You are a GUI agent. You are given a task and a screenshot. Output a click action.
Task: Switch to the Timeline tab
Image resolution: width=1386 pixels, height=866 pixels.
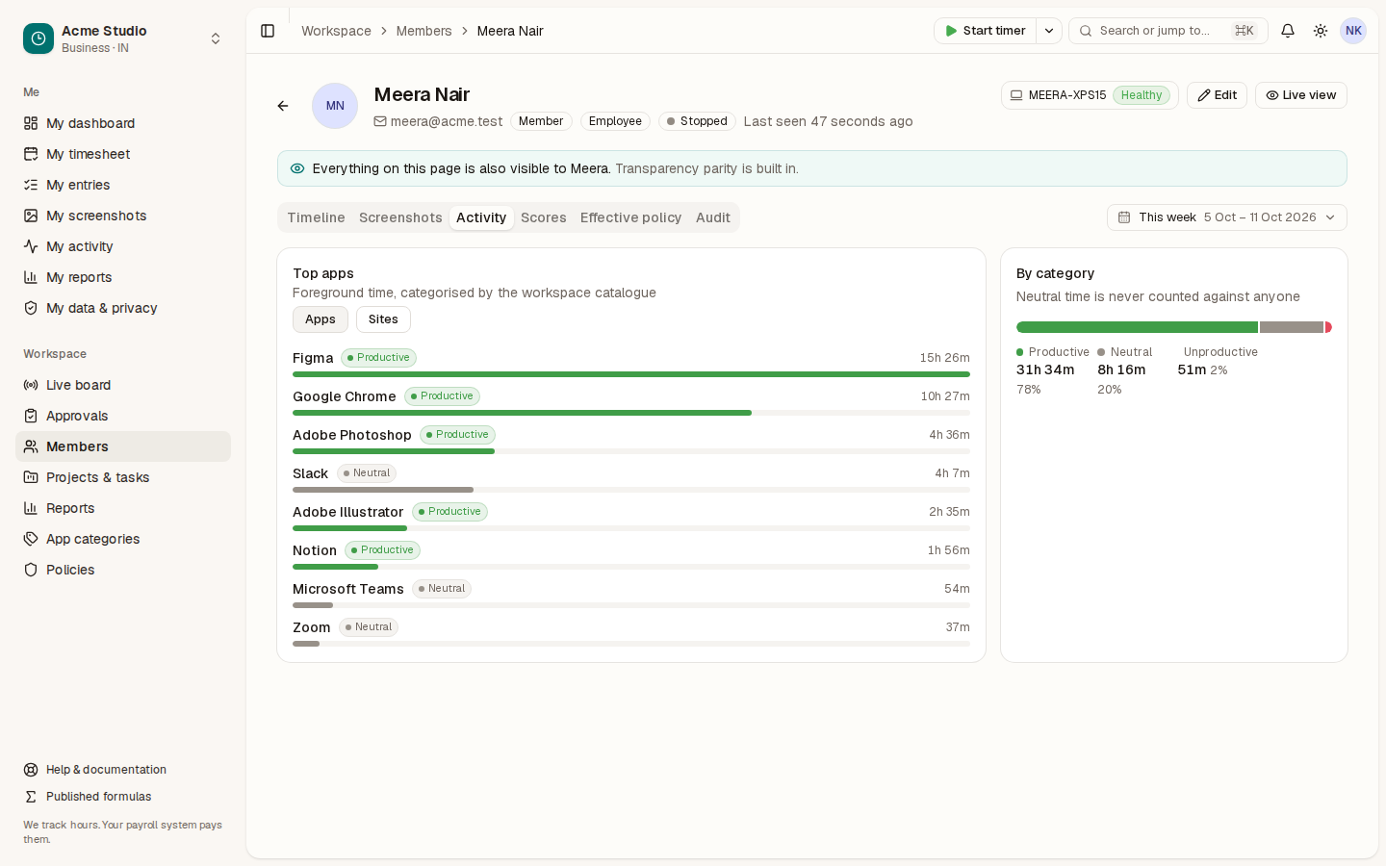pos(316,217)
